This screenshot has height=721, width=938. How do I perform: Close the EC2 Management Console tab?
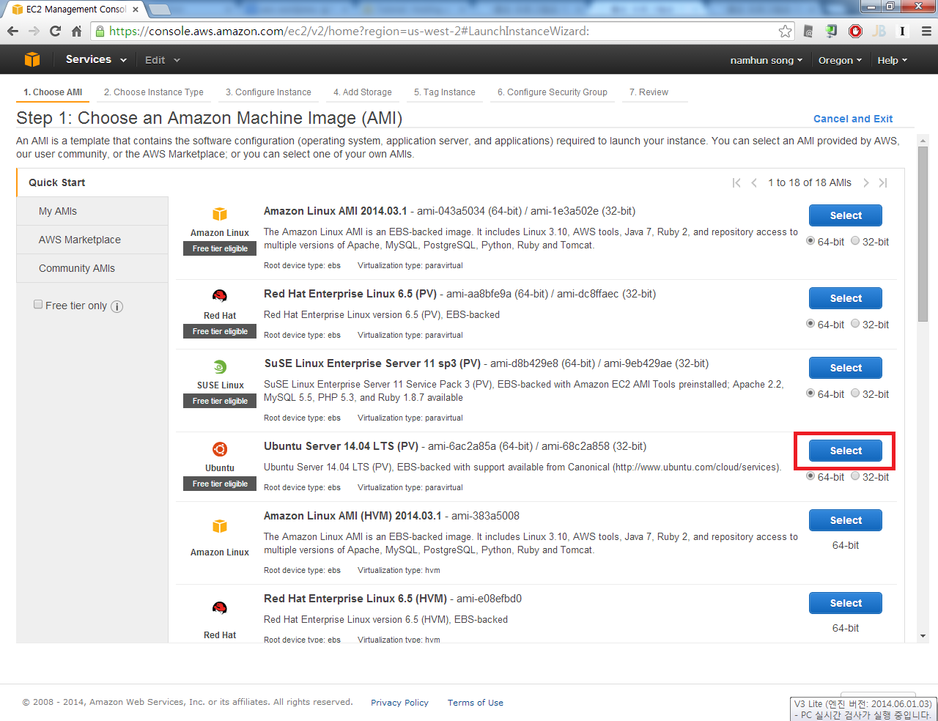(x=136, y=10)
